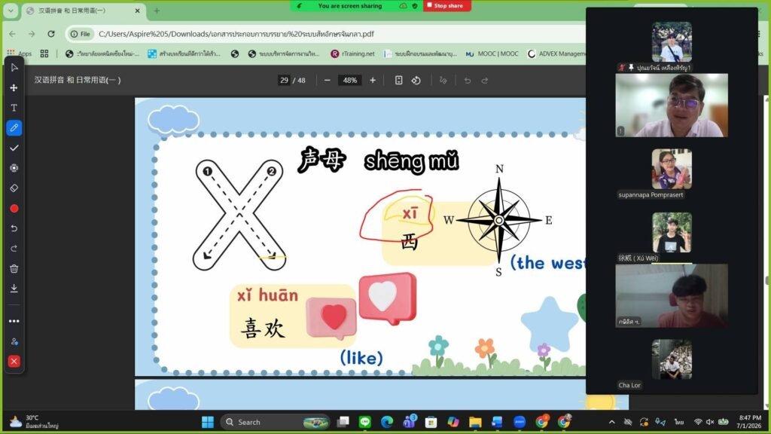This screenshot has height=434, width=771.
Task: Click the 48% zoom level field
Action: [350, 80]
